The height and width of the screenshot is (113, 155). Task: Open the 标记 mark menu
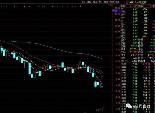click(106, 2)
